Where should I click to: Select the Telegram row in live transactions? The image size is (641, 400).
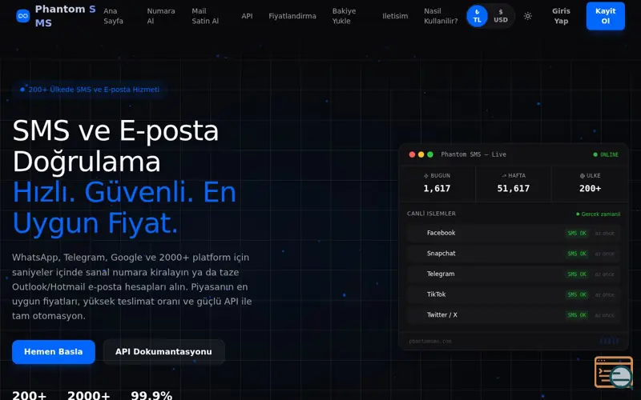point(514,274)
